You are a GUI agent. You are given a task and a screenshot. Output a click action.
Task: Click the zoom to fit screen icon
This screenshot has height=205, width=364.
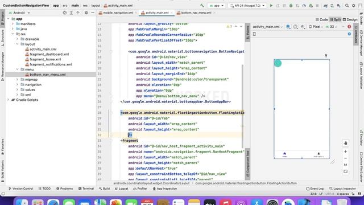(x=345, y=171)
